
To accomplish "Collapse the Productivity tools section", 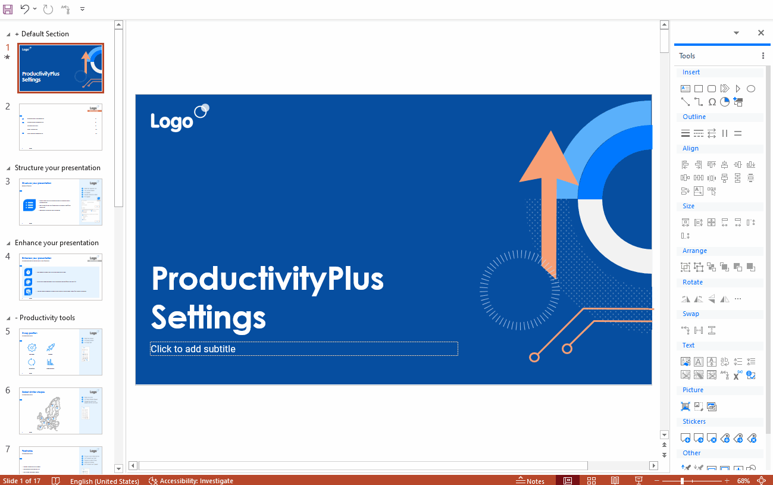I will click(8, 317).
